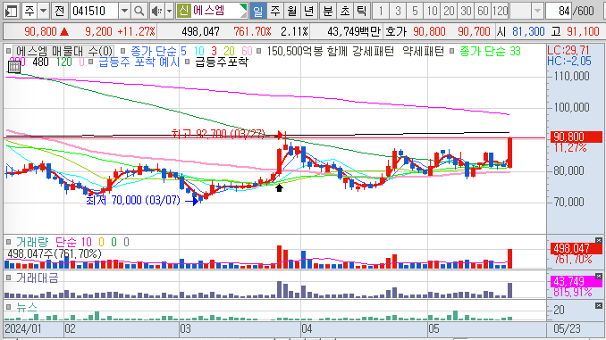Image resolution: width=606 pixels, height=340 pixels.
Task: Click the stock code input 041510
Action: click(x=94, y=11)
